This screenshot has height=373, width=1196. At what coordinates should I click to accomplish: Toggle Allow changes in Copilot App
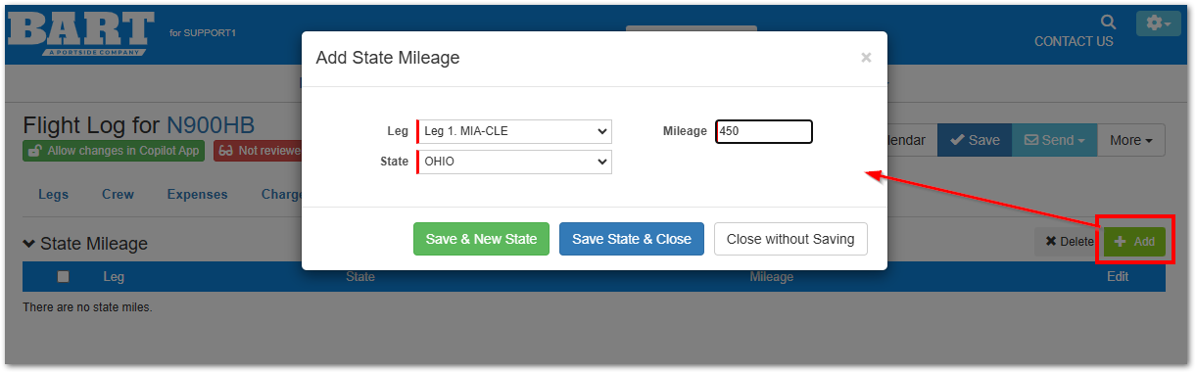[114, 151]
